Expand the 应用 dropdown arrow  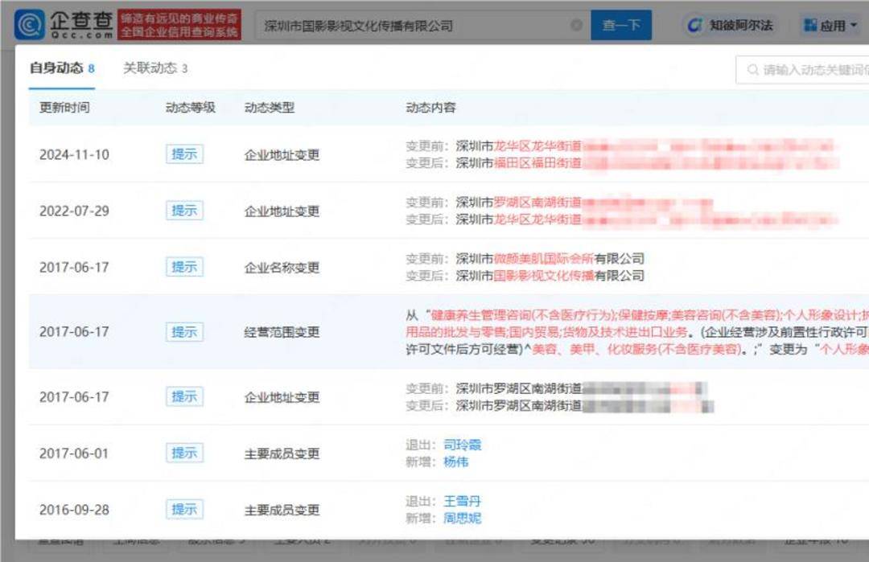tap(854, 26)
